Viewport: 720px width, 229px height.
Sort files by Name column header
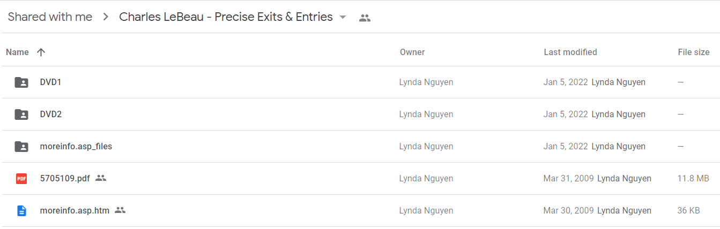[x=17, y=52]
